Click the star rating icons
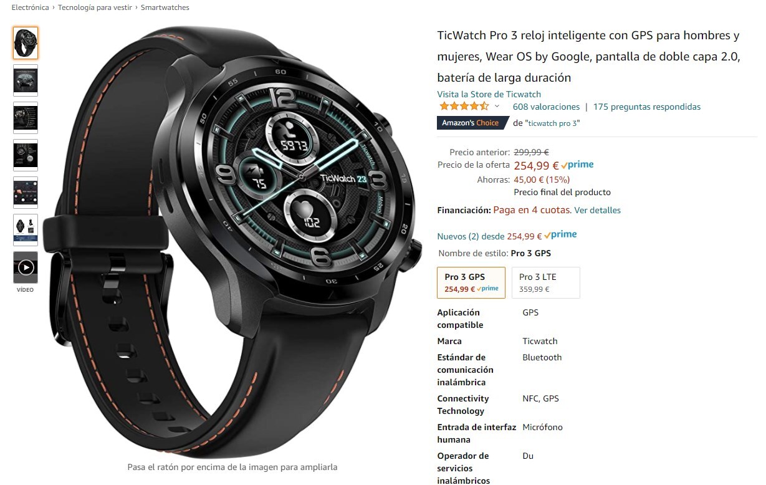The height and width of the screenshot is (485, 766). point(464,107)
